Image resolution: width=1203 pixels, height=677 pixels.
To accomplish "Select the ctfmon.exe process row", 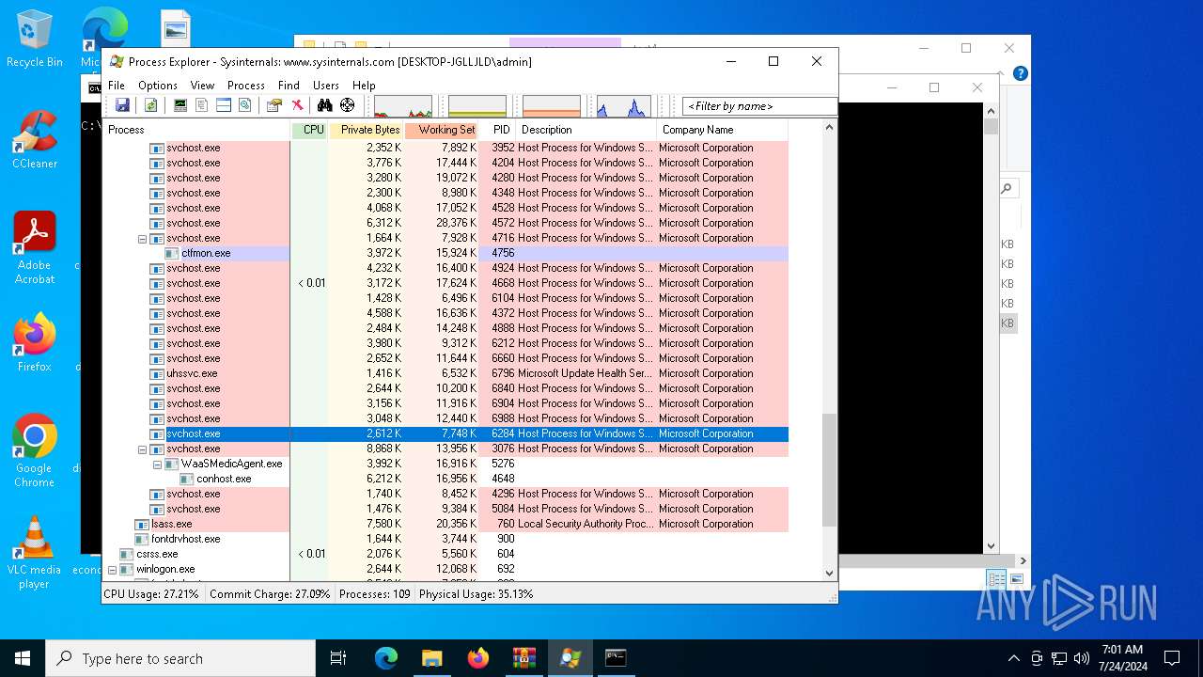I will coord(445,253).
